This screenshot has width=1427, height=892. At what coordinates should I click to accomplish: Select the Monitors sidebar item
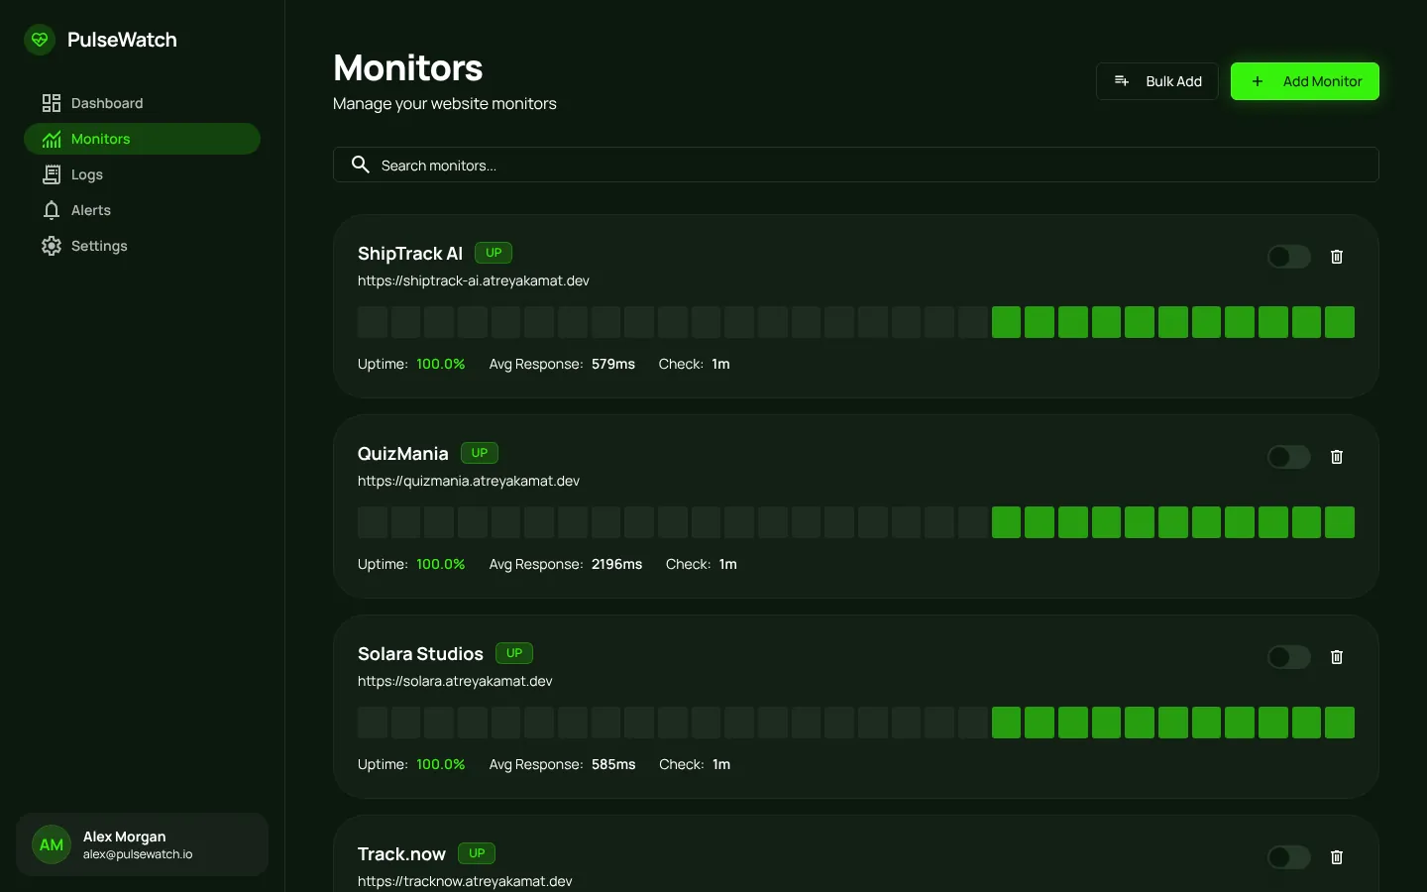[x=142, y=139]
